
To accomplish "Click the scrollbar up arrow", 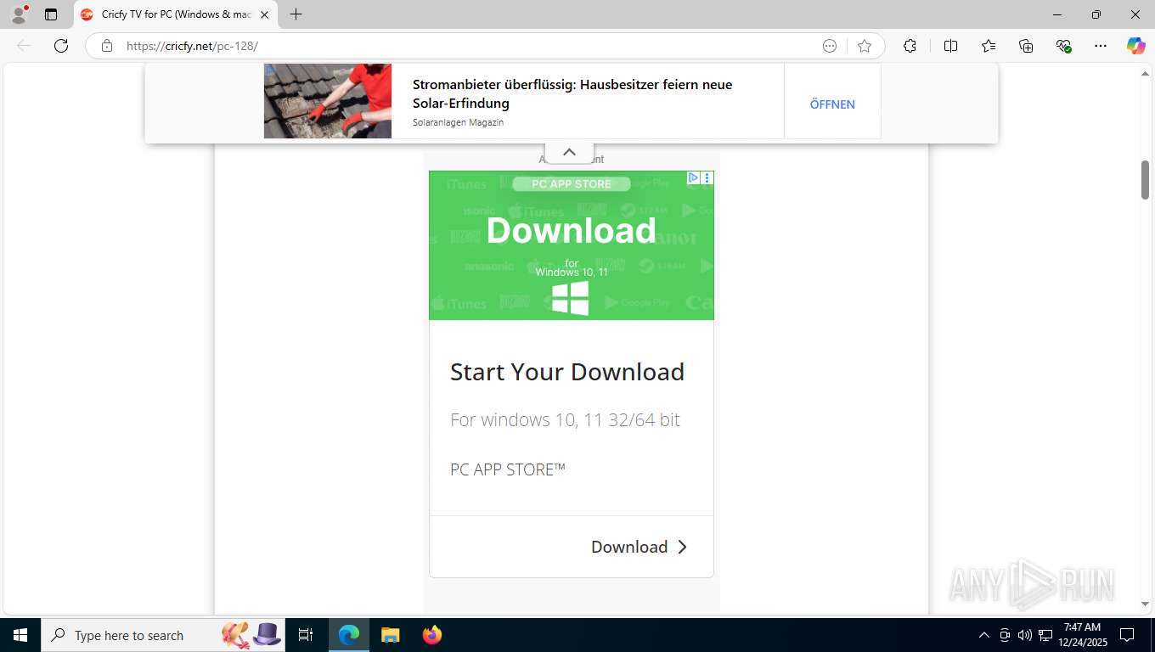I will 1145,74.
